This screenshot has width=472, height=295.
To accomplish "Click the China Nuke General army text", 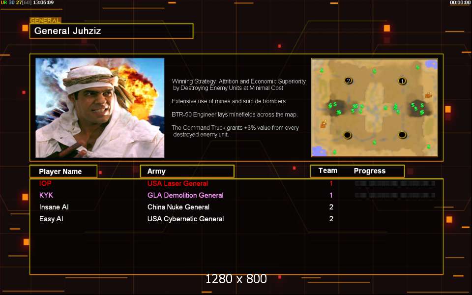I will (178, 207).
